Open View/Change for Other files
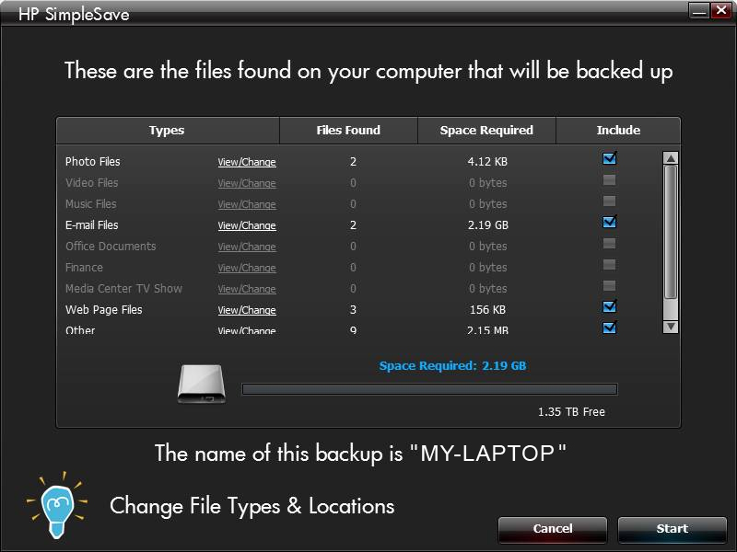Viewport: 737px width, 552px height. click(247, 330)
